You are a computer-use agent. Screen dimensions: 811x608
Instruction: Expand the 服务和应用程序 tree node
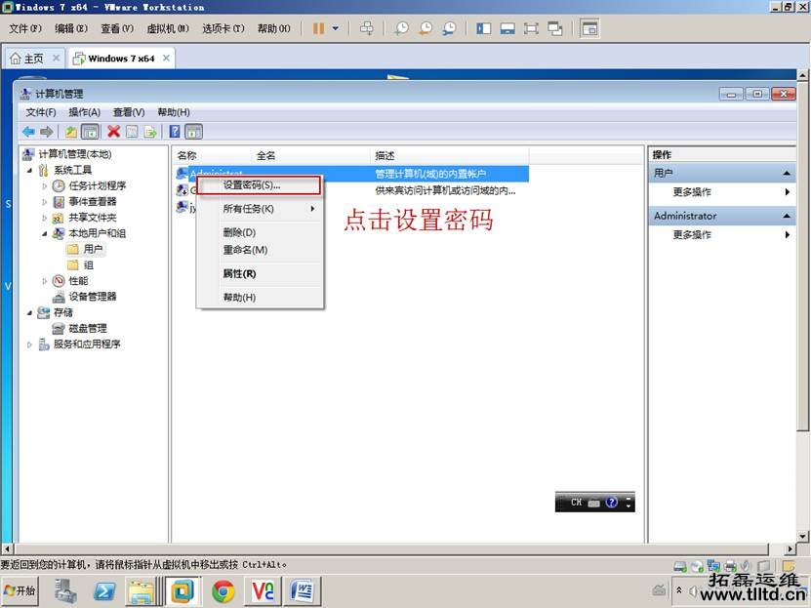29,344
